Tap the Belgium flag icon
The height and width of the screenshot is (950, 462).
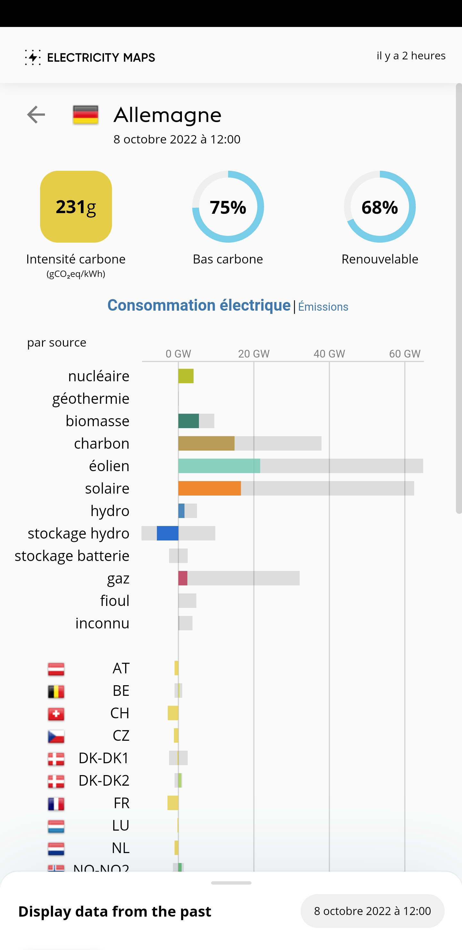(56, 692)
